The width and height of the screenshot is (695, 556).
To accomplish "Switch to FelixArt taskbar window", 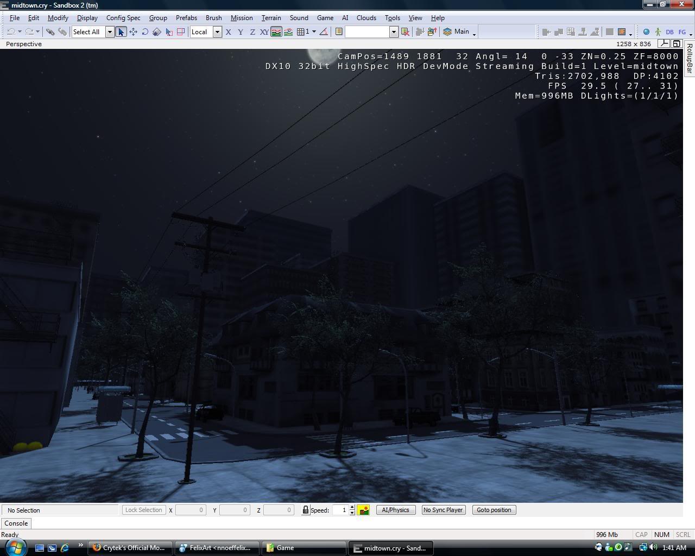I will point(216,548).
